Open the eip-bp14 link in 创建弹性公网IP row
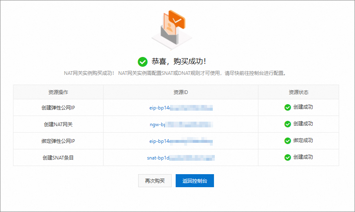 181,108
